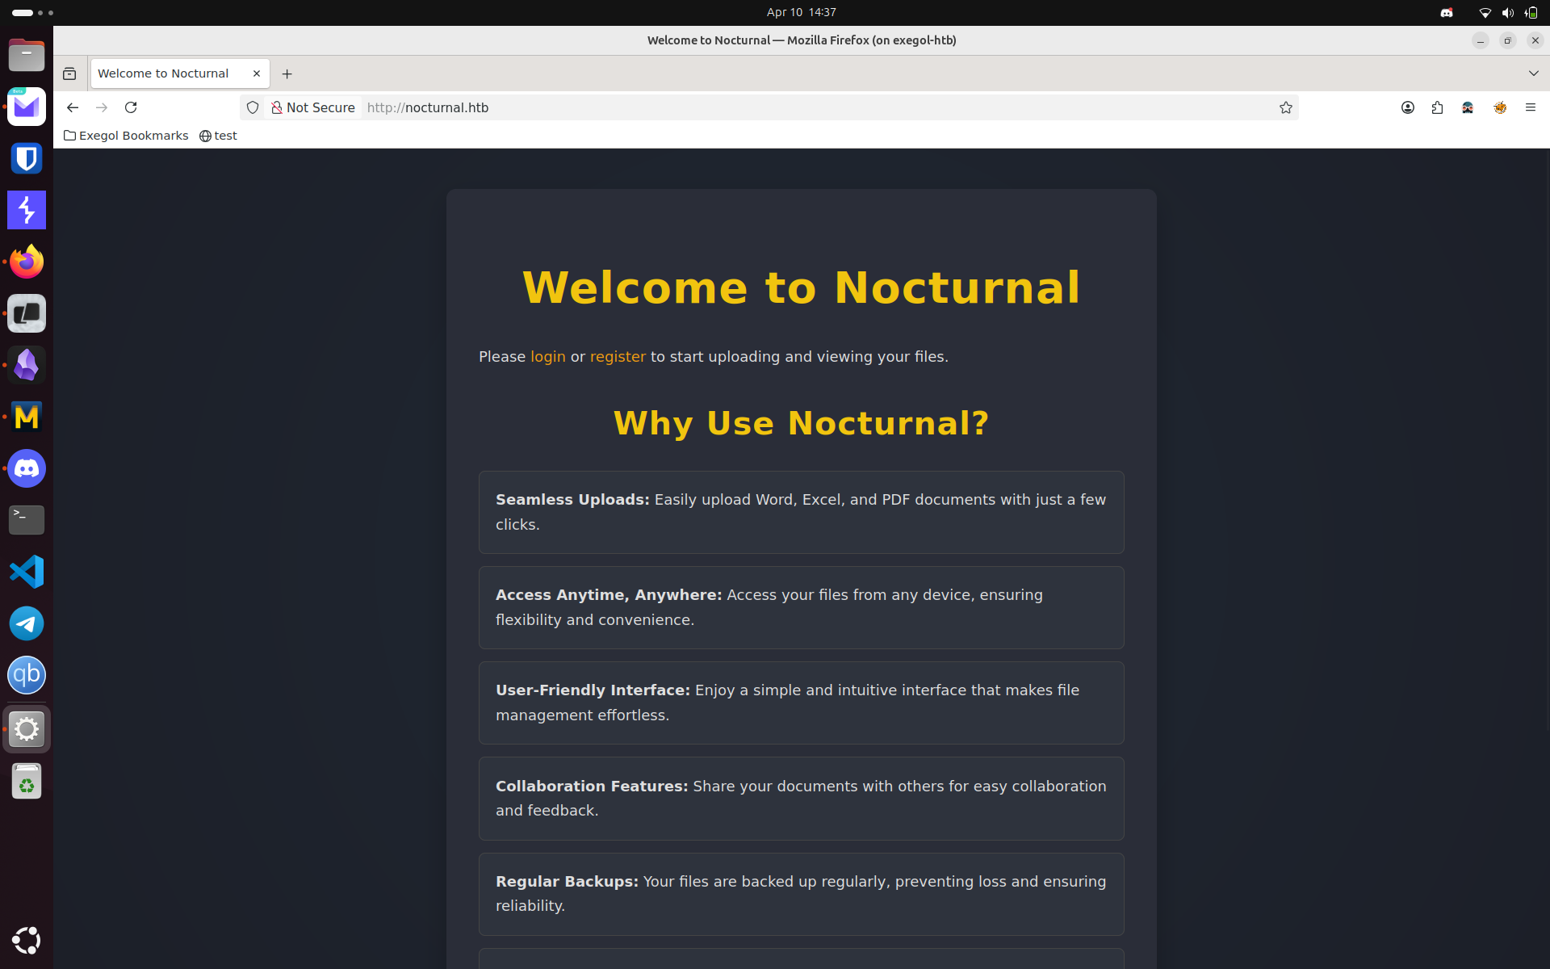Launch Discord from the dock

(x=27, y=468)
